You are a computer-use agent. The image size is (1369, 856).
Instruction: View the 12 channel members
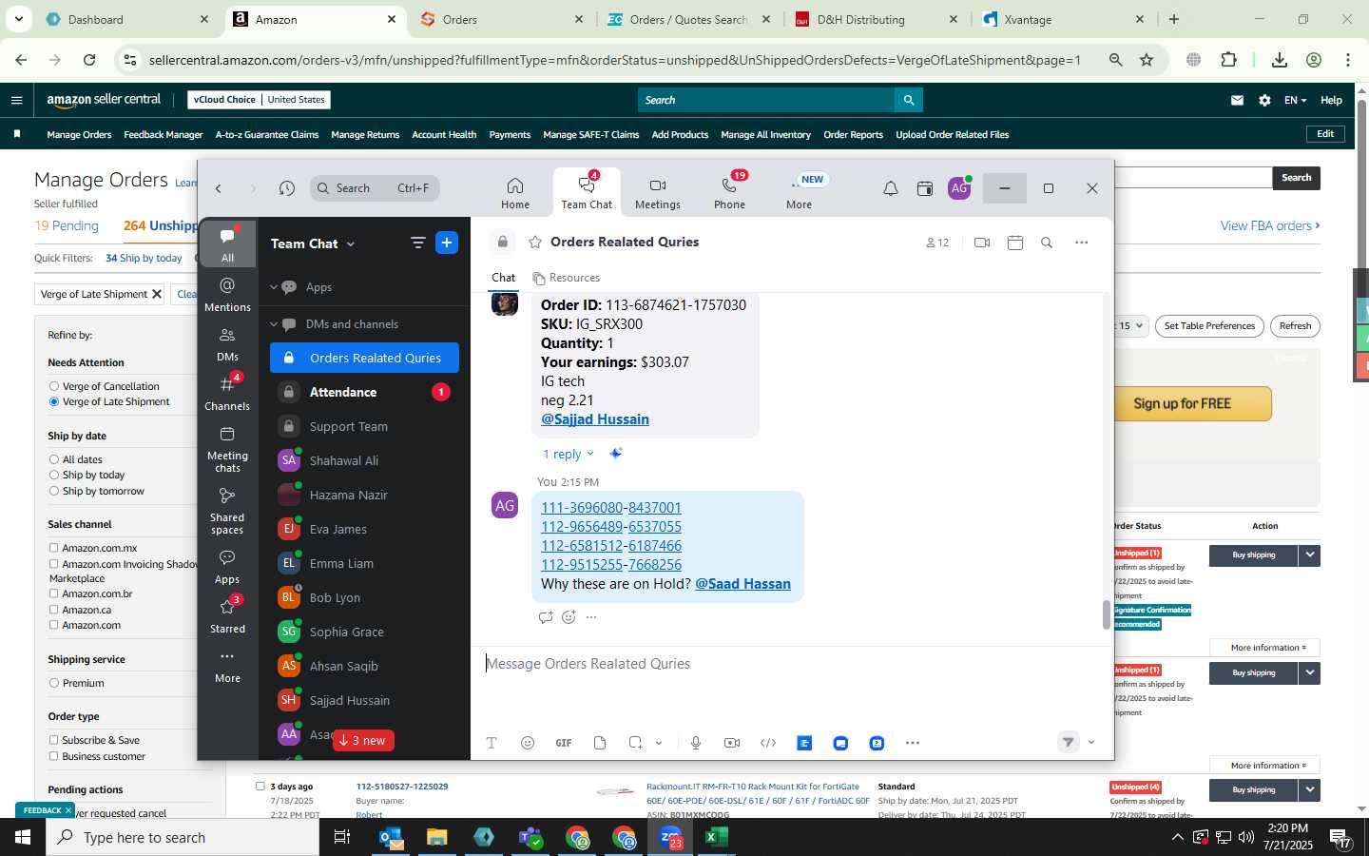point(937,243)
